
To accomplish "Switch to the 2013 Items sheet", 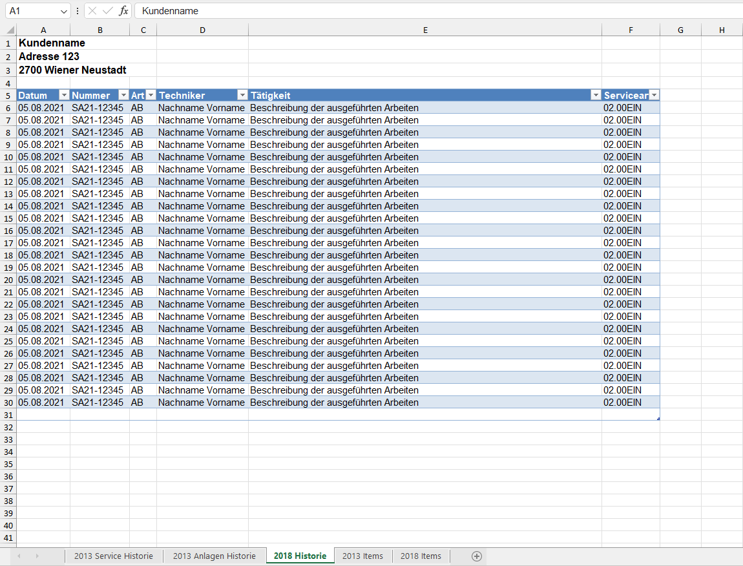I will (x=363, y=556).
